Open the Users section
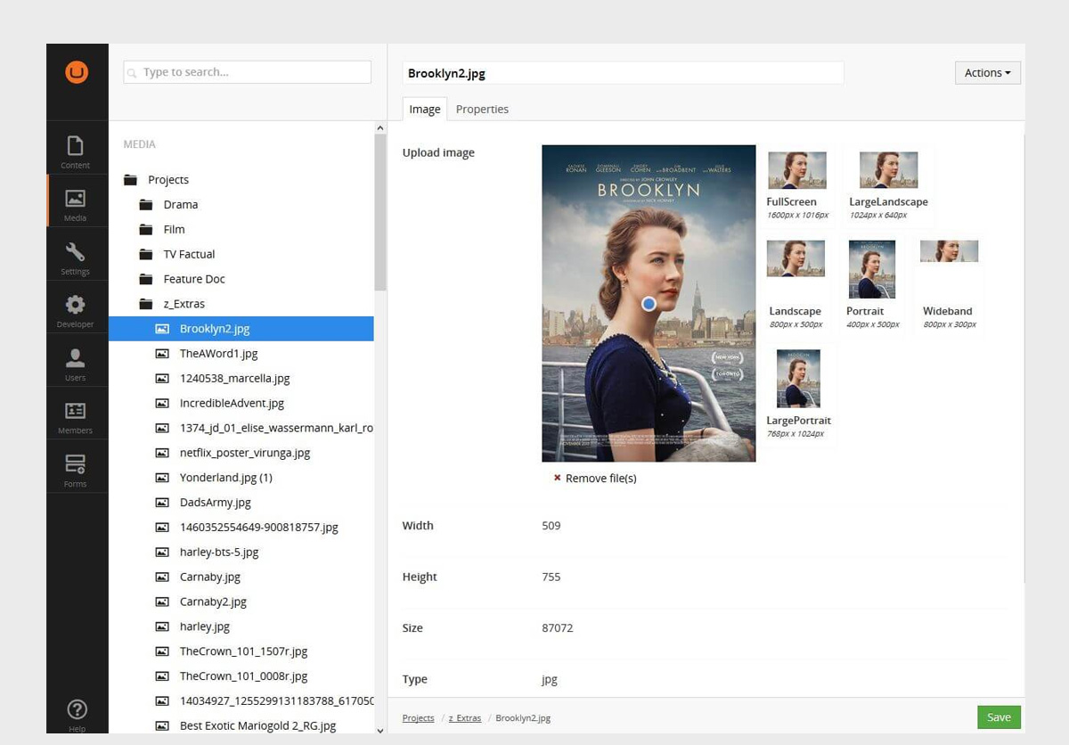The width and height of the screenshot is (1069, 745). (76, 364)
